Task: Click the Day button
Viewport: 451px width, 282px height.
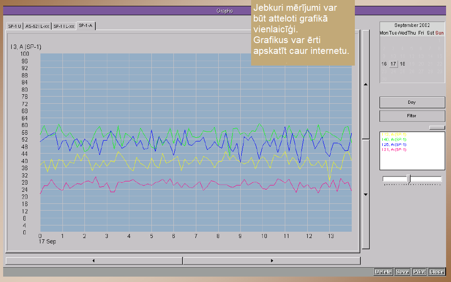Action: pos(412,102)
